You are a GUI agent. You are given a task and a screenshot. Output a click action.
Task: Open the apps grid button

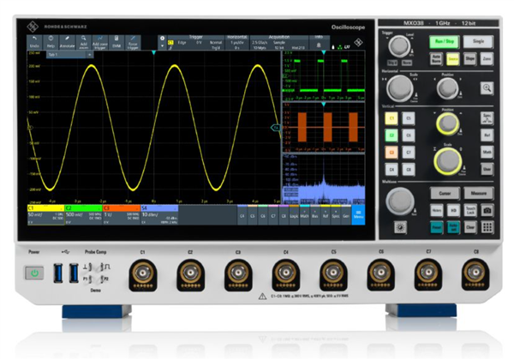click(487, 229)
